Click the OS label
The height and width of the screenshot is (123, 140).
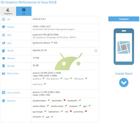(x=9, y=19)
